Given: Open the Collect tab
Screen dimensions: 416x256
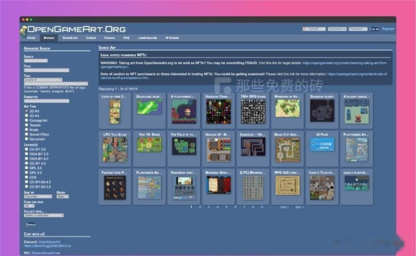Looking at the screenshot, I should (91, 38).
